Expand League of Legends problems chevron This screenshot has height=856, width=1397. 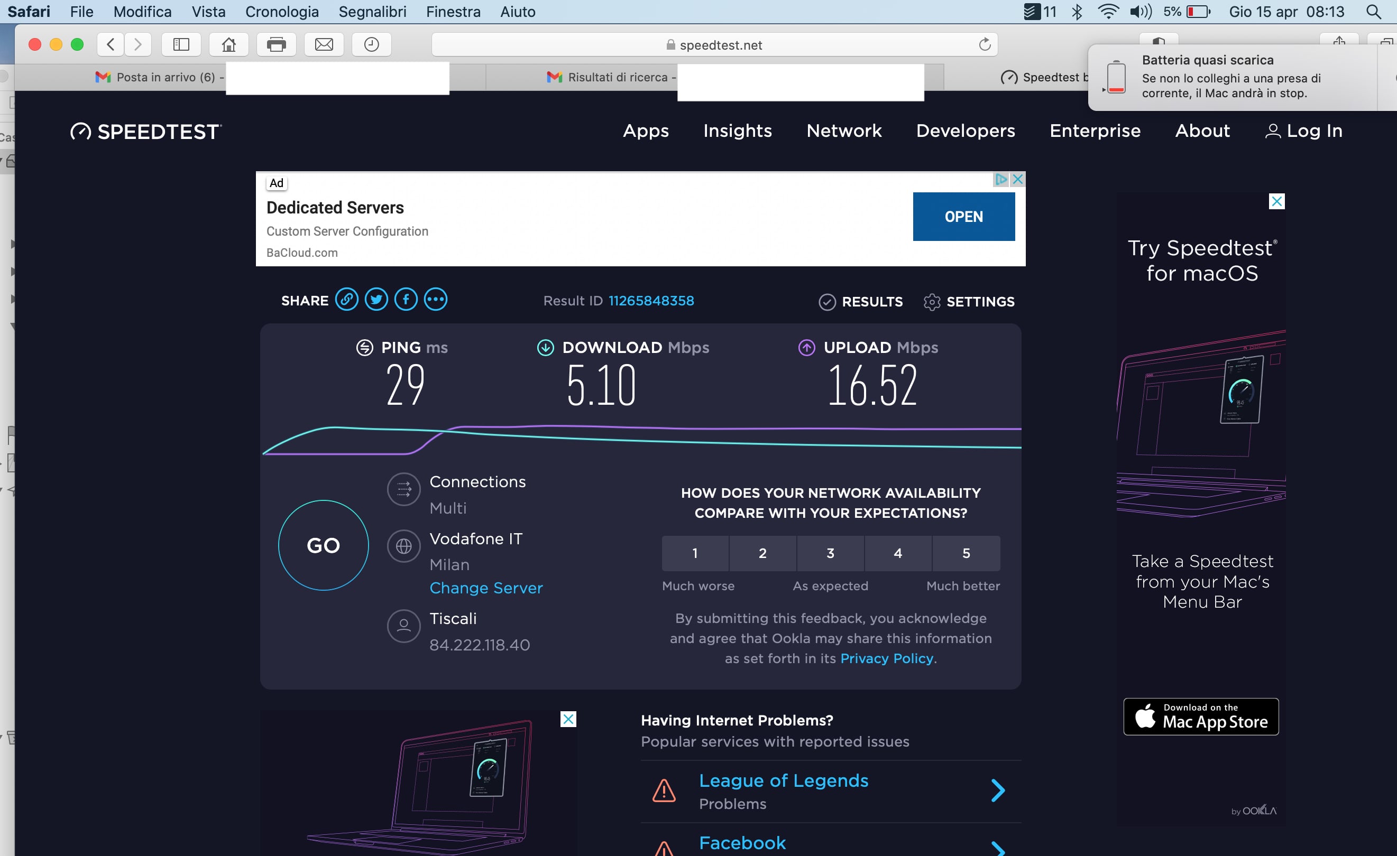pyautogui.click(x=998, y=790)
